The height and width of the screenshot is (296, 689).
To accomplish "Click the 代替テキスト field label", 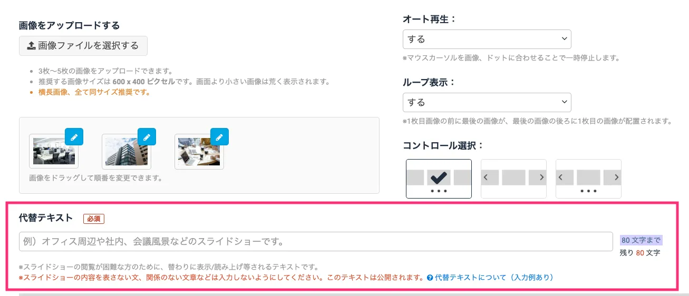I will pyautogui.click(x=45, y=218).
